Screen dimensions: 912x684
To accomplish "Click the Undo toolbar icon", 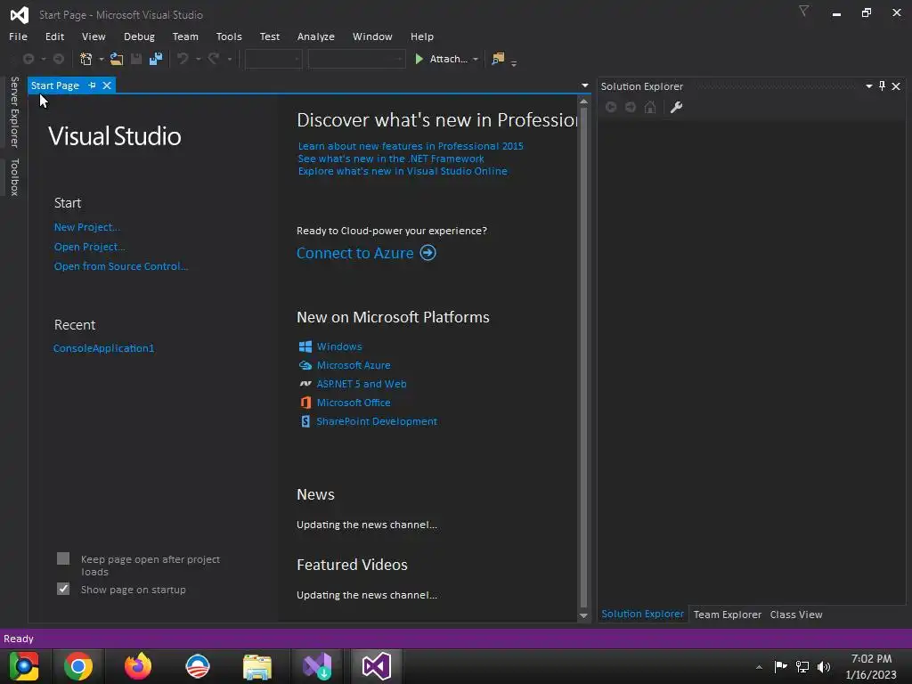I will (183, 59).
